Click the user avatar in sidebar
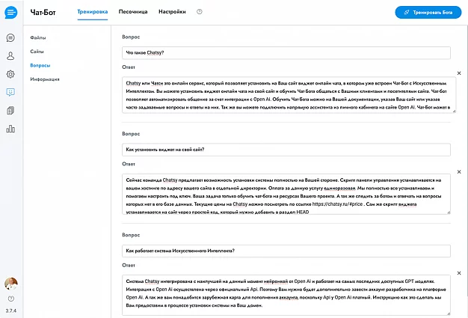The width and height of the screenshot is (468, 318). [x=10, y=284]
